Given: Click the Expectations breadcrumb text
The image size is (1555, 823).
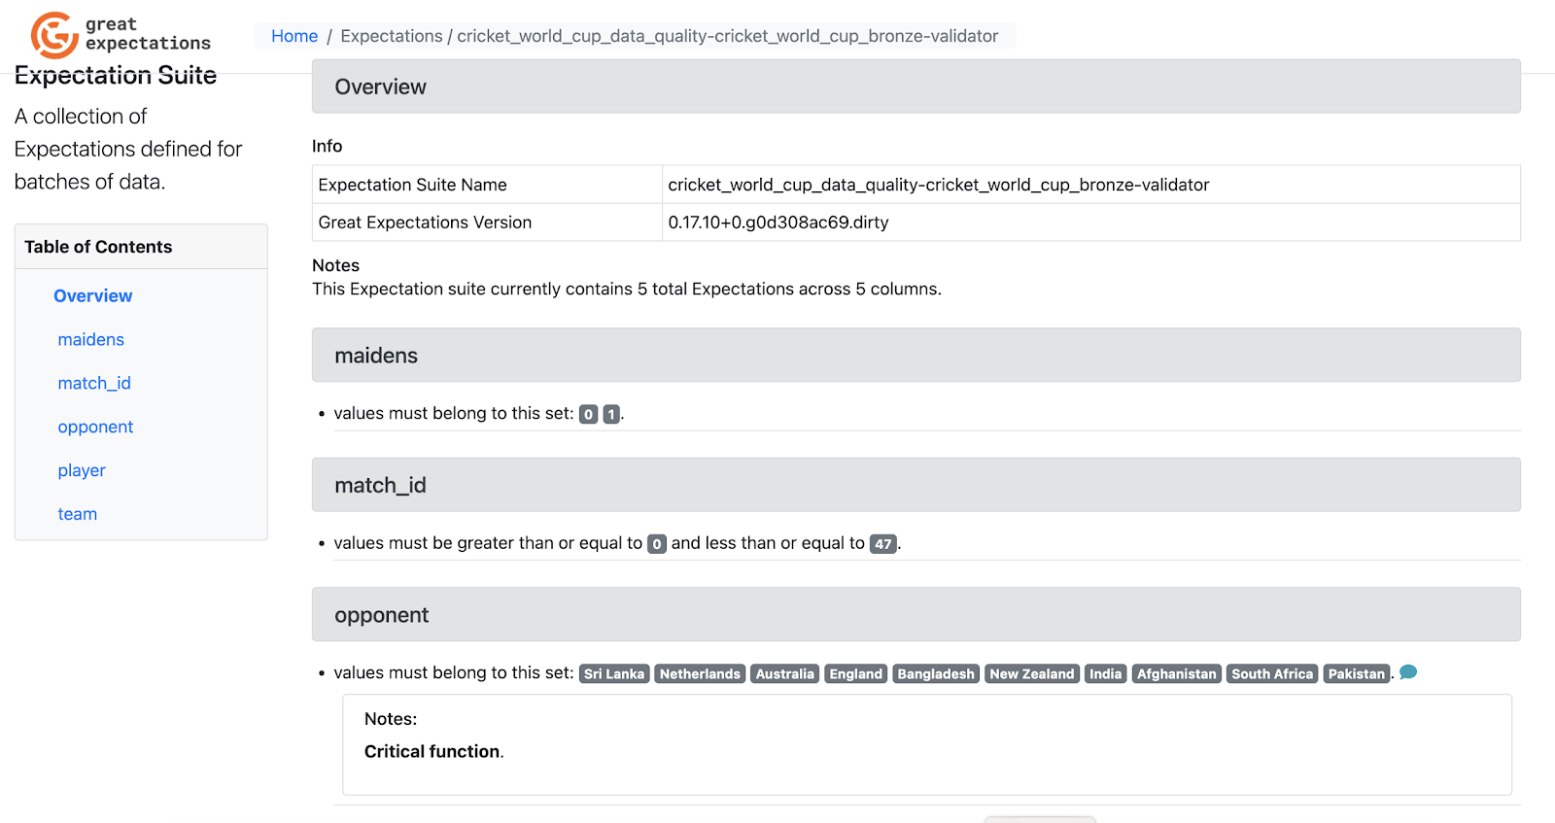Looking at the screenshot, I should (x=392, y=36).
